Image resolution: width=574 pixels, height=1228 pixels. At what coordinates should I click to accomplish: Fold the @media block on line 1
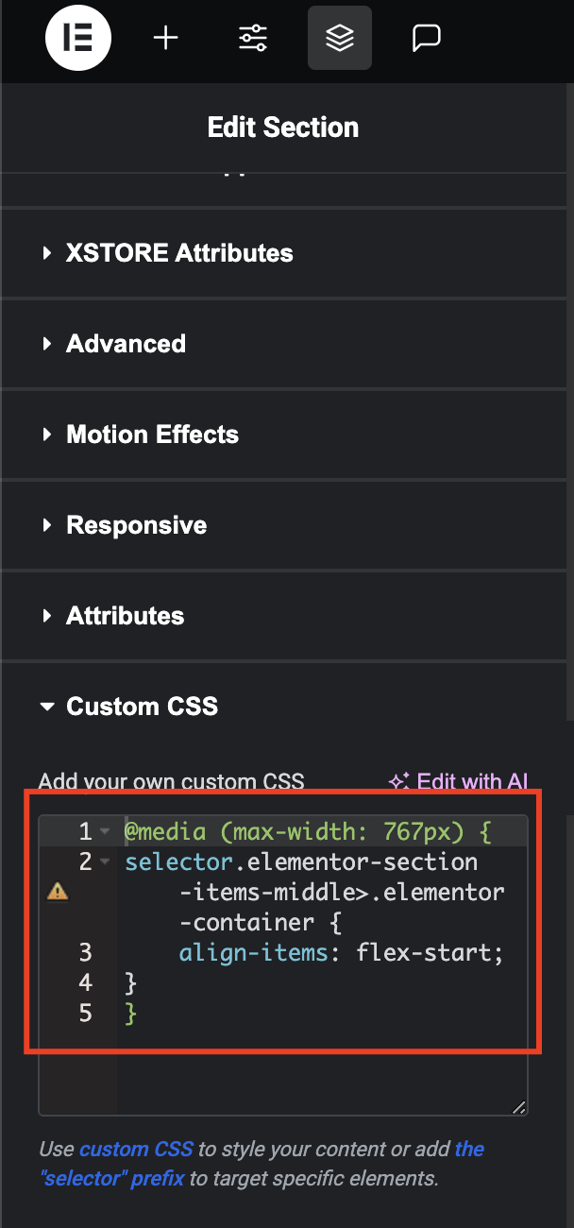105,832
